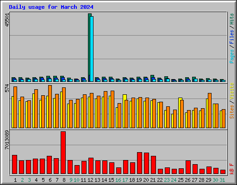Click the 'Daily usage for March 2024' title

51,7
